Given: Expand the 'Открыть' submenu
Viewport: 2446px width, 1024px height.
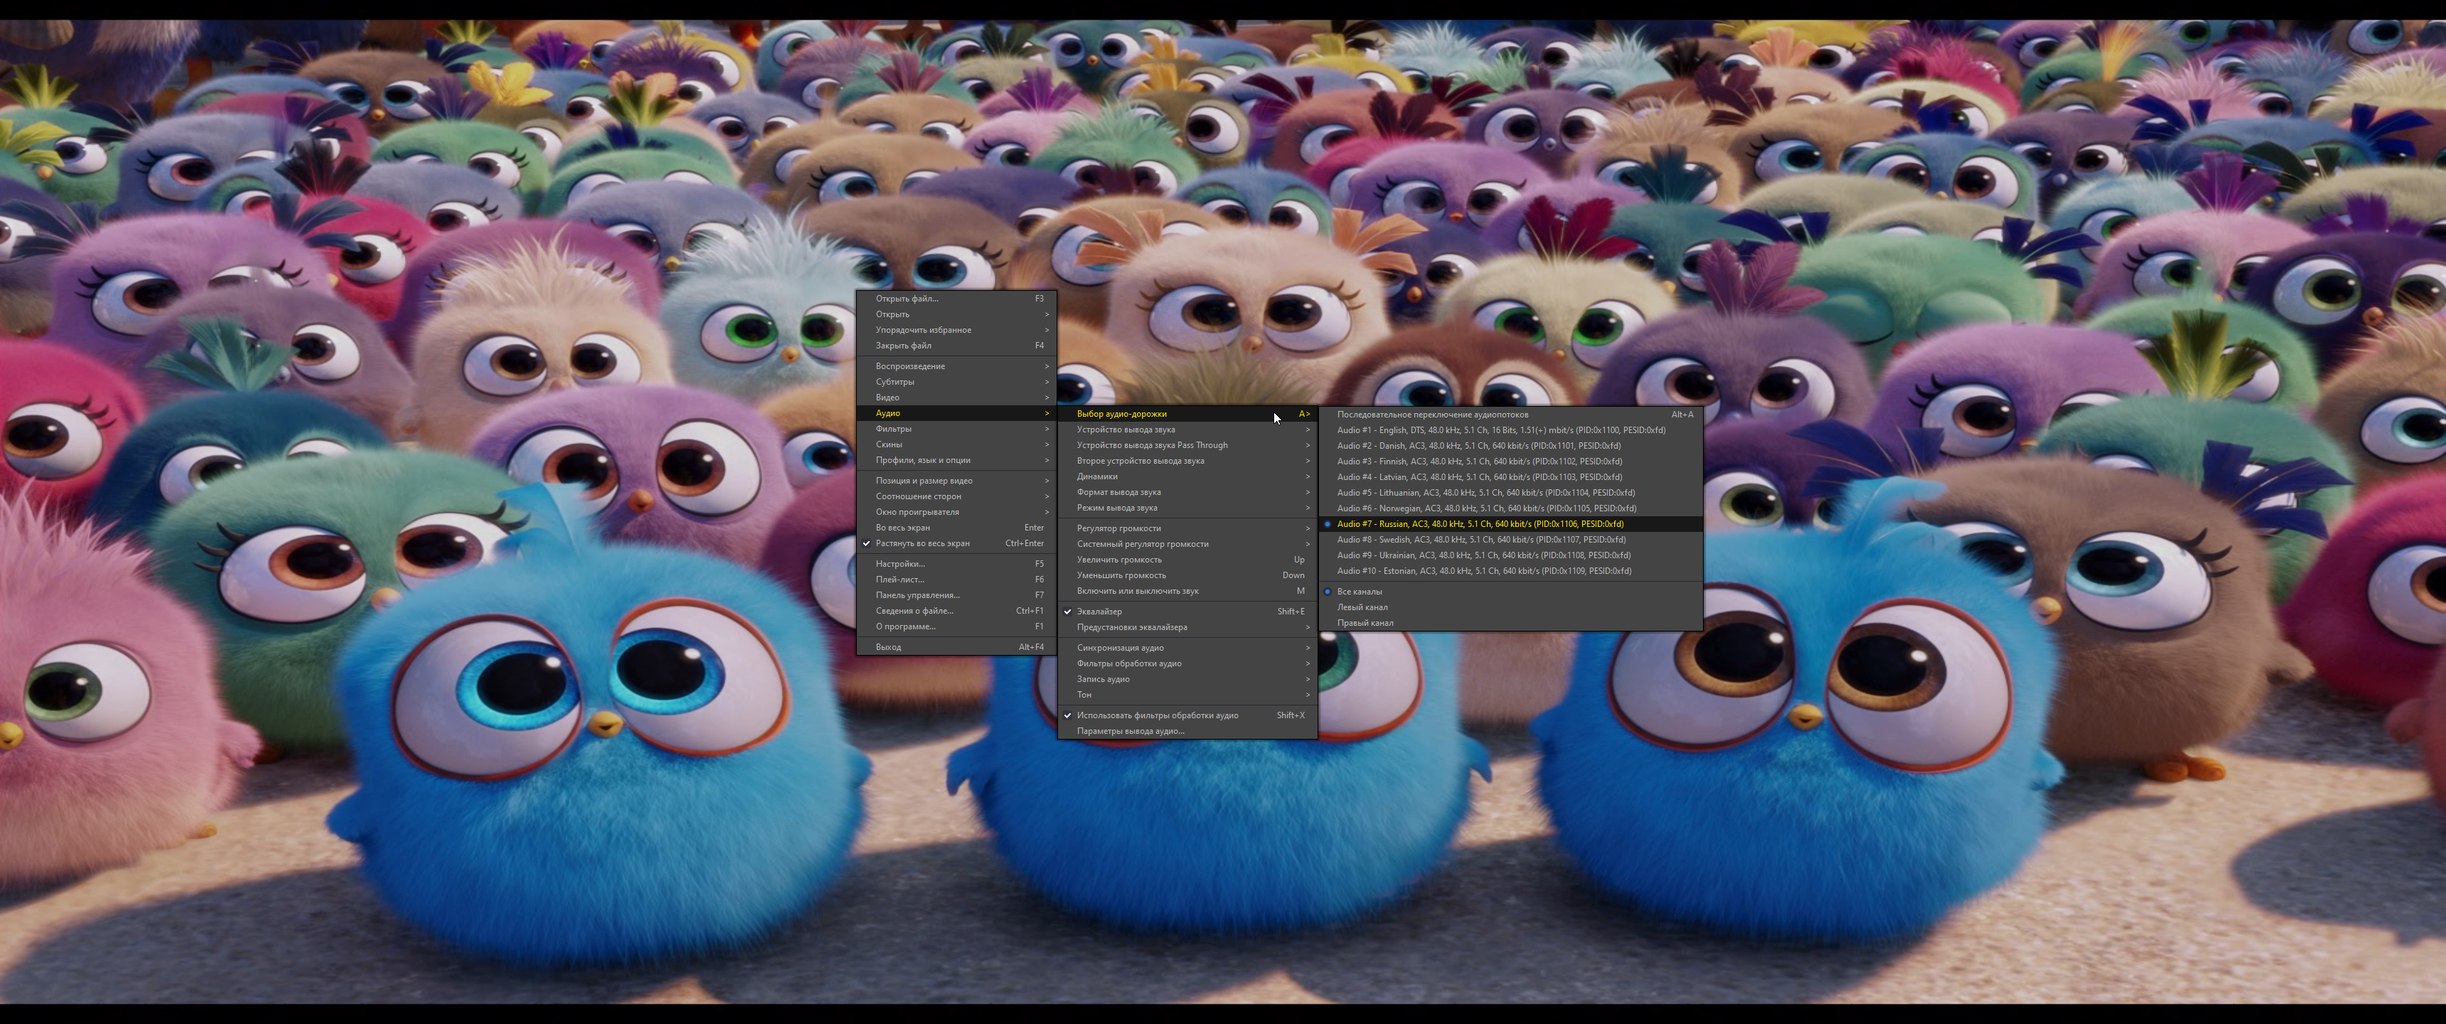Looking at the screenshot, I should point(957,314).
